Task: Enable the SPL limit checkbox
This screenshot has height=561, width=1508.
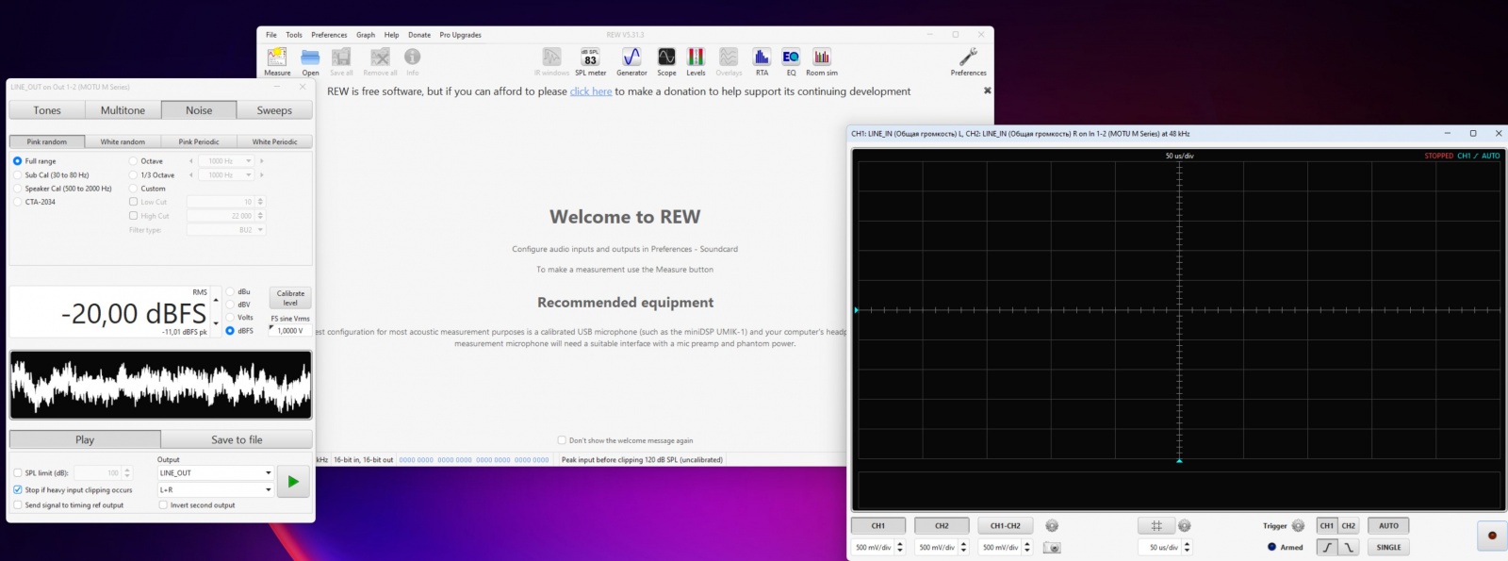Action: coord(18,473)
